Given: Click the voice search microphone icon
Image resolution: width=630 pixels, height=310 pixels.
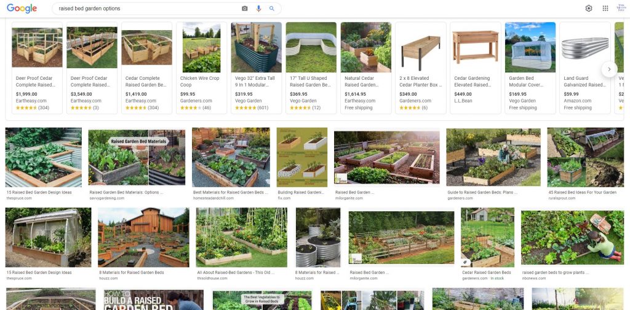Looking at the screenshot, I should click(x=258, y=9).
